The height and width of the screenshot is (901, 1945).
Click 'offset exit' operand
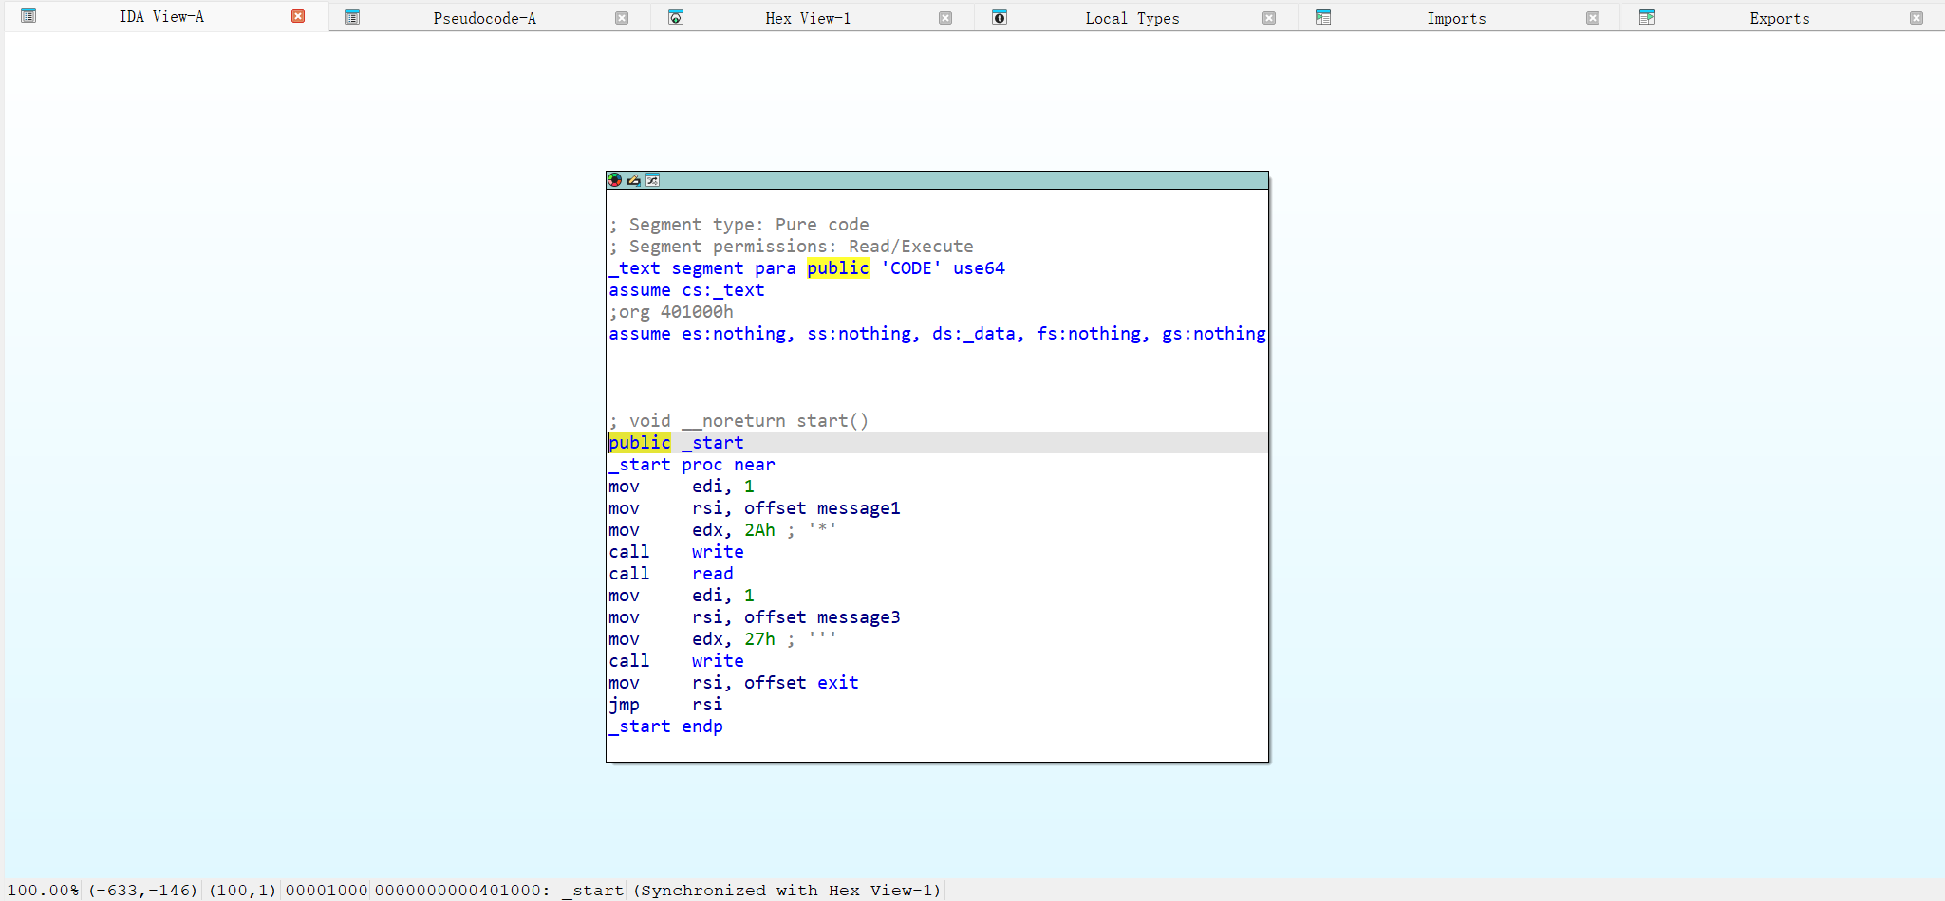801,683
